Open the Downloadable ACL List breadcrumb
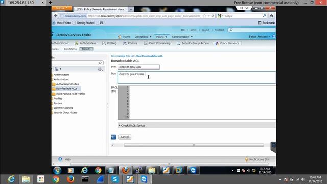Image resolution: width=327 pixels, height=184 pixels. coord(122,56)
